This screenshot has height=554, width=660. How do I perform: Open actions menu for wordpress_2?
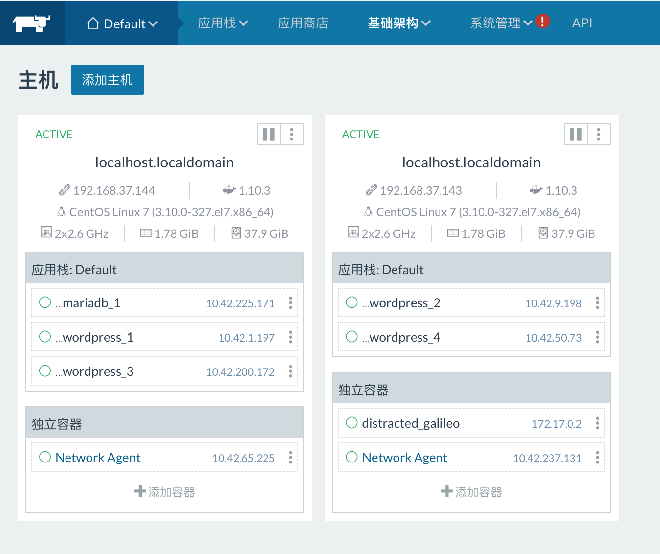[598, 303]
